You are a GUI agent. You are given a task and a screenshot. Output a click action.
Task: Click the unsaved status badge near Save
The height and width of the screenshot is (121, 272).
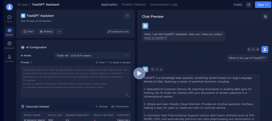238,5
